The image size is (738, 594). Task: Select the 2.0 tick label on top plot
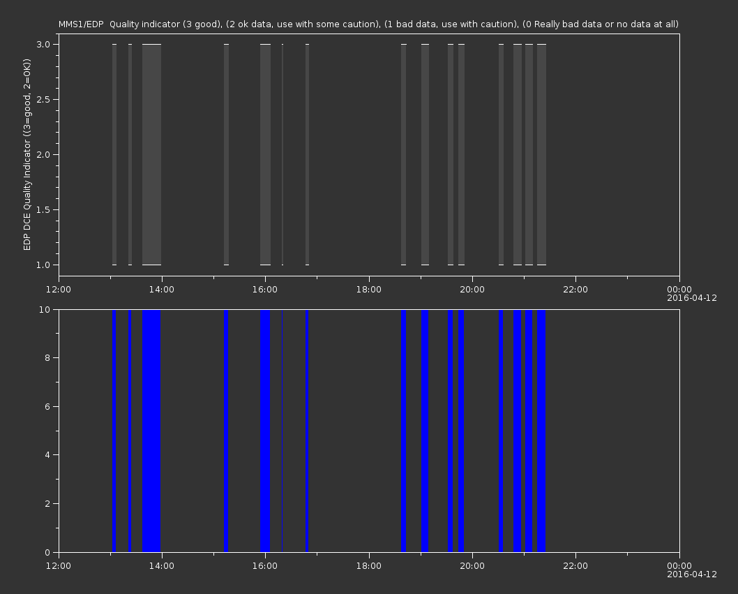43,154
